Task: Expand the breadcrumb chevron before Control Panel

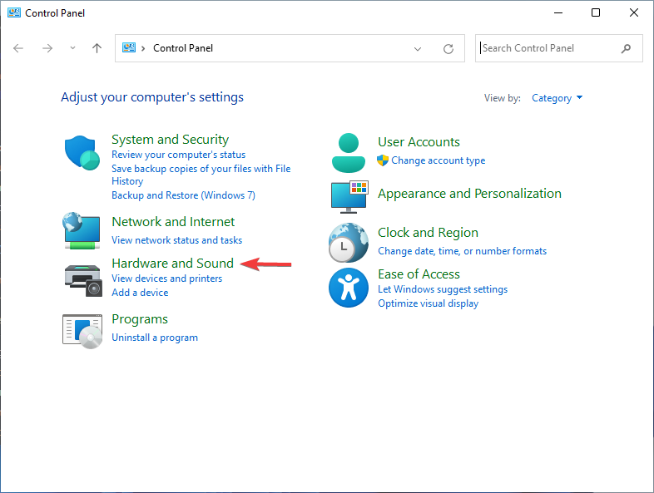Action: coord(143,48)
